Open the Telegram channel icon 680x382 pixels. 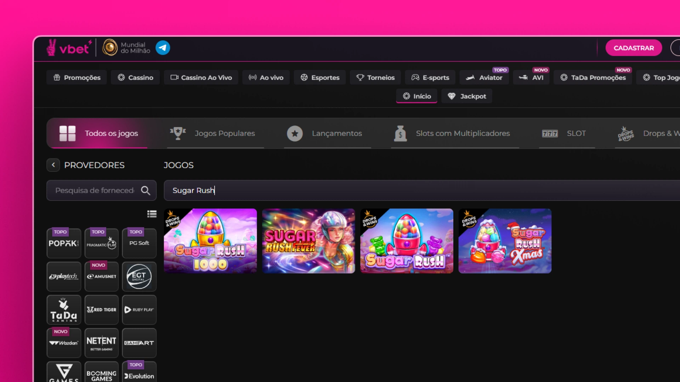[163, 48]
